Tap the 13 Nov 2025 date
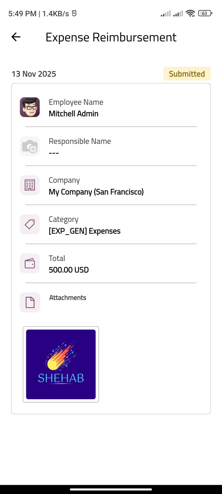This screenshot has width=222, height=494. pos(34,74)
